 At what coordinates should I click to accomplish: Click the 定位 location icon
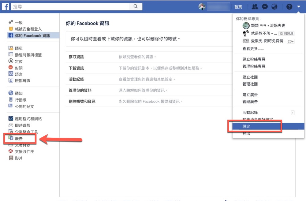11,61
